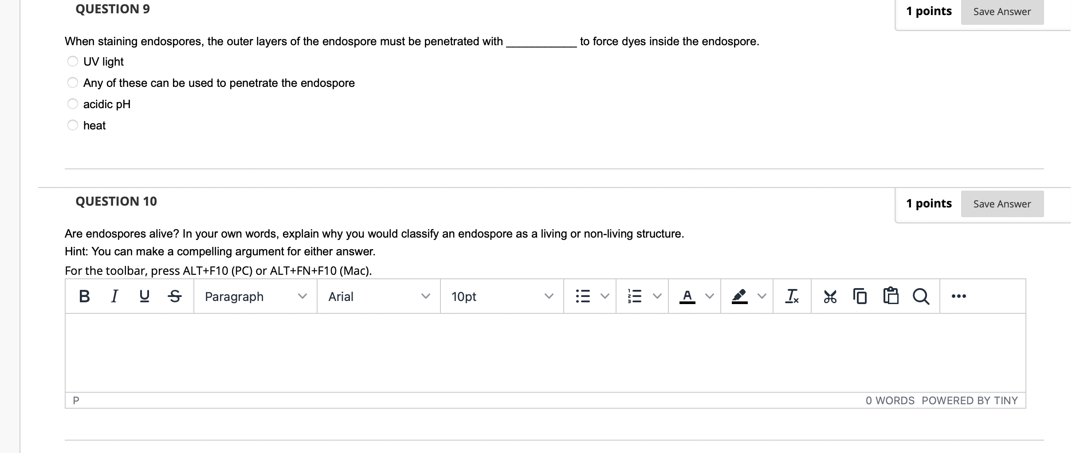Open the 10pt font size dropdown
The height and width of the screenshot is (453, 1076).
point(502,296)
